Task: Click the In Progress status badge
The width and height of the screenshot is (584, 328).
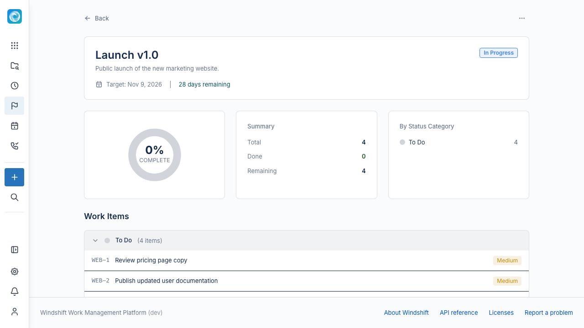Action: click(499, 53)
